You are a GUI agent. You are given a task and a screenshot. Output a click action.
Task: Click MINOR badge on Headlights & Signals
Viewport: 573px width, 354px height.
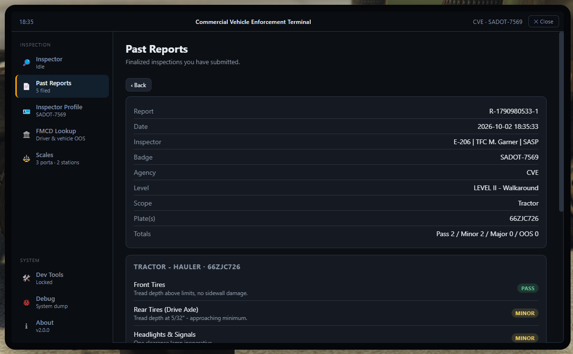tap(525, 338)
